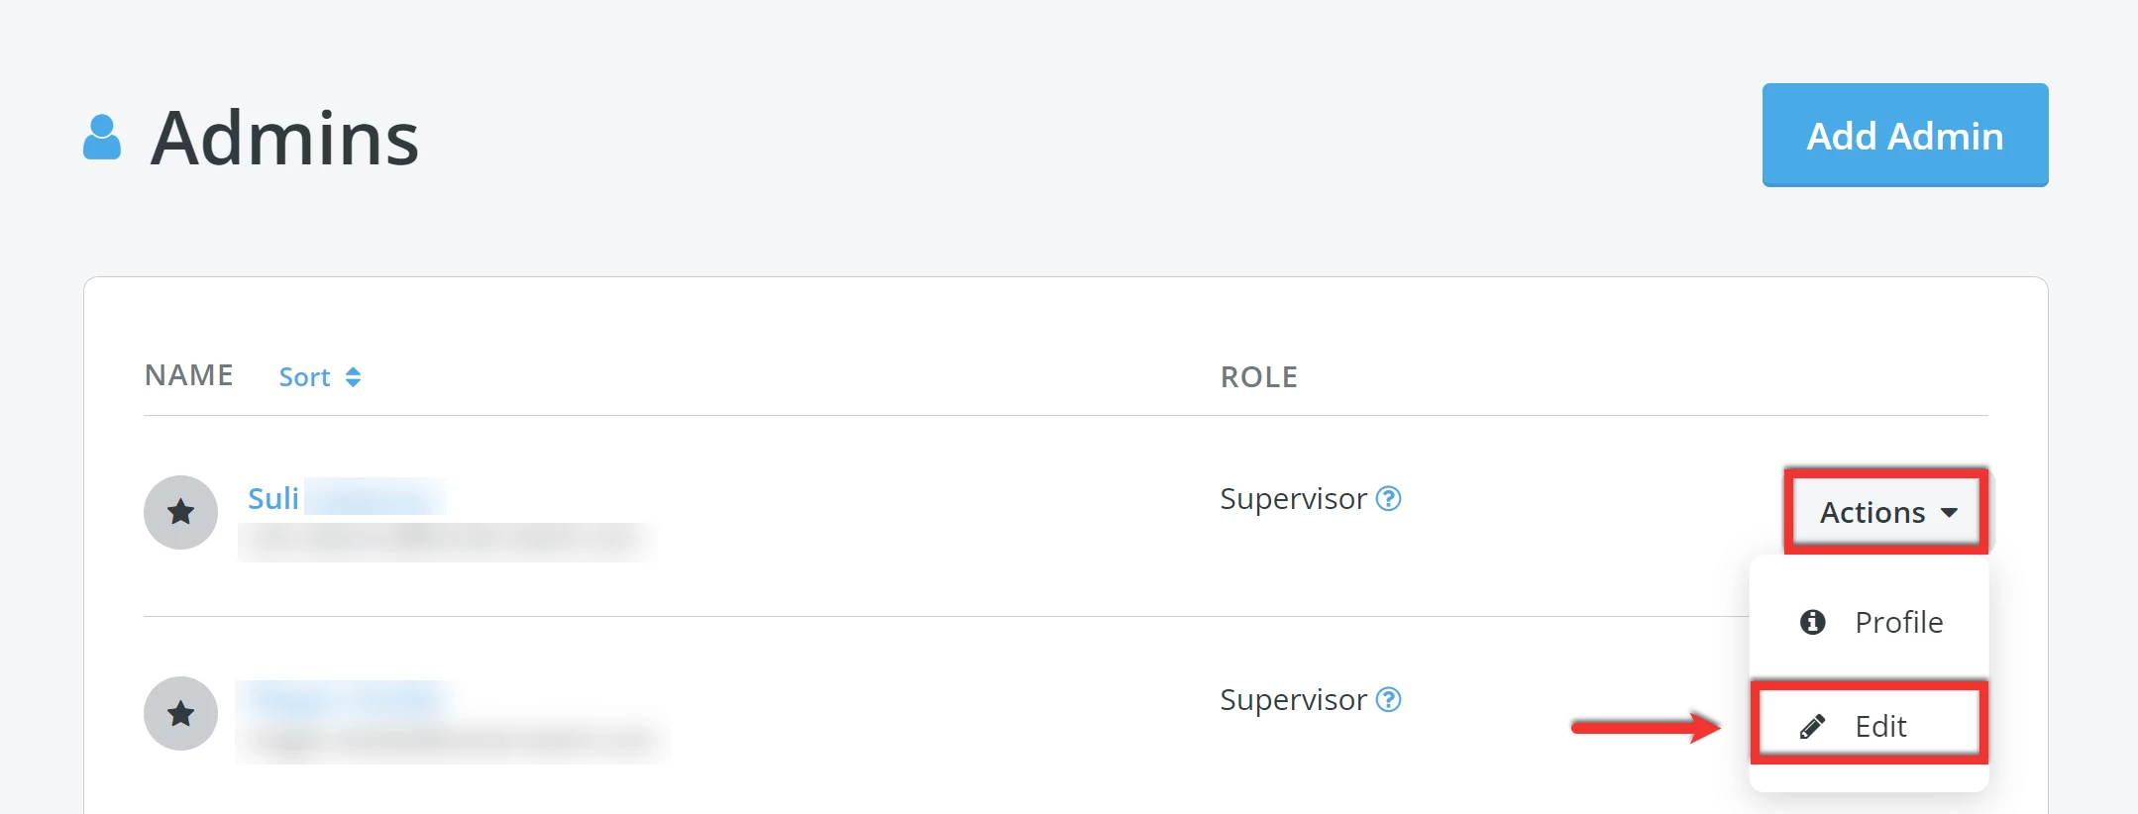Click the pencil icon next to Edit

point(1812,727)
